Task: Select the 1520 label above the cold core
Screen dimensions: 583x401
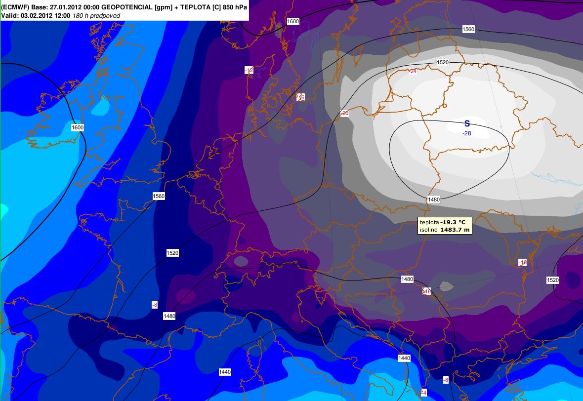Action: point(443,62)
